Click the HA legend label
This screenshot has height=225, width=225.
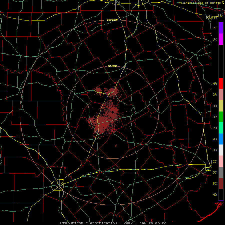click(x=215, y=84)
